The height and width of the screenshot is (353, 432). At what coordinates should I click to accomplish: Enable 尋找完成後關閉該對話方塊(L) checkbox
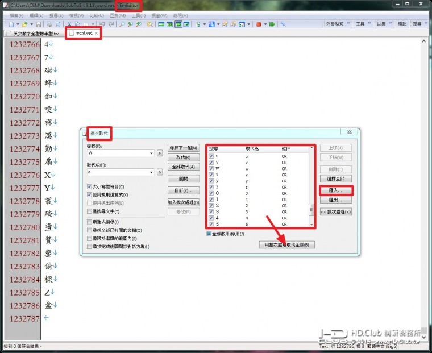pyautogui.click(x=89, y=246)
